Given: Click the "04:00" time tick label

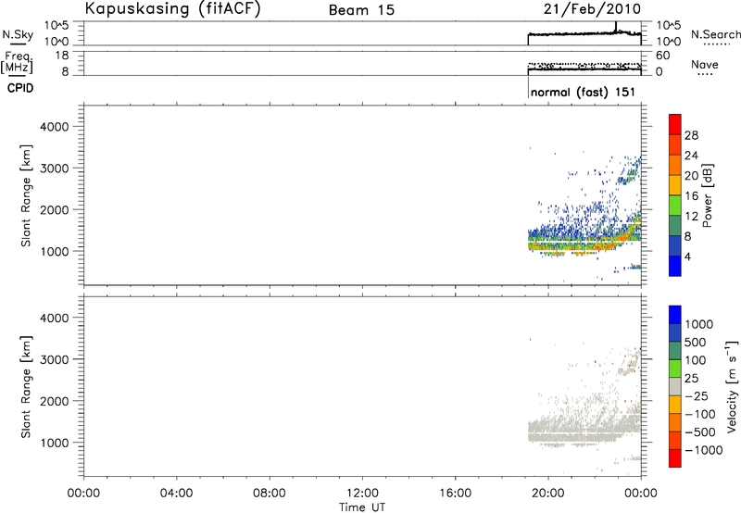Looking at the screenshot, I should pyautogui.click(x=176, y=494).
